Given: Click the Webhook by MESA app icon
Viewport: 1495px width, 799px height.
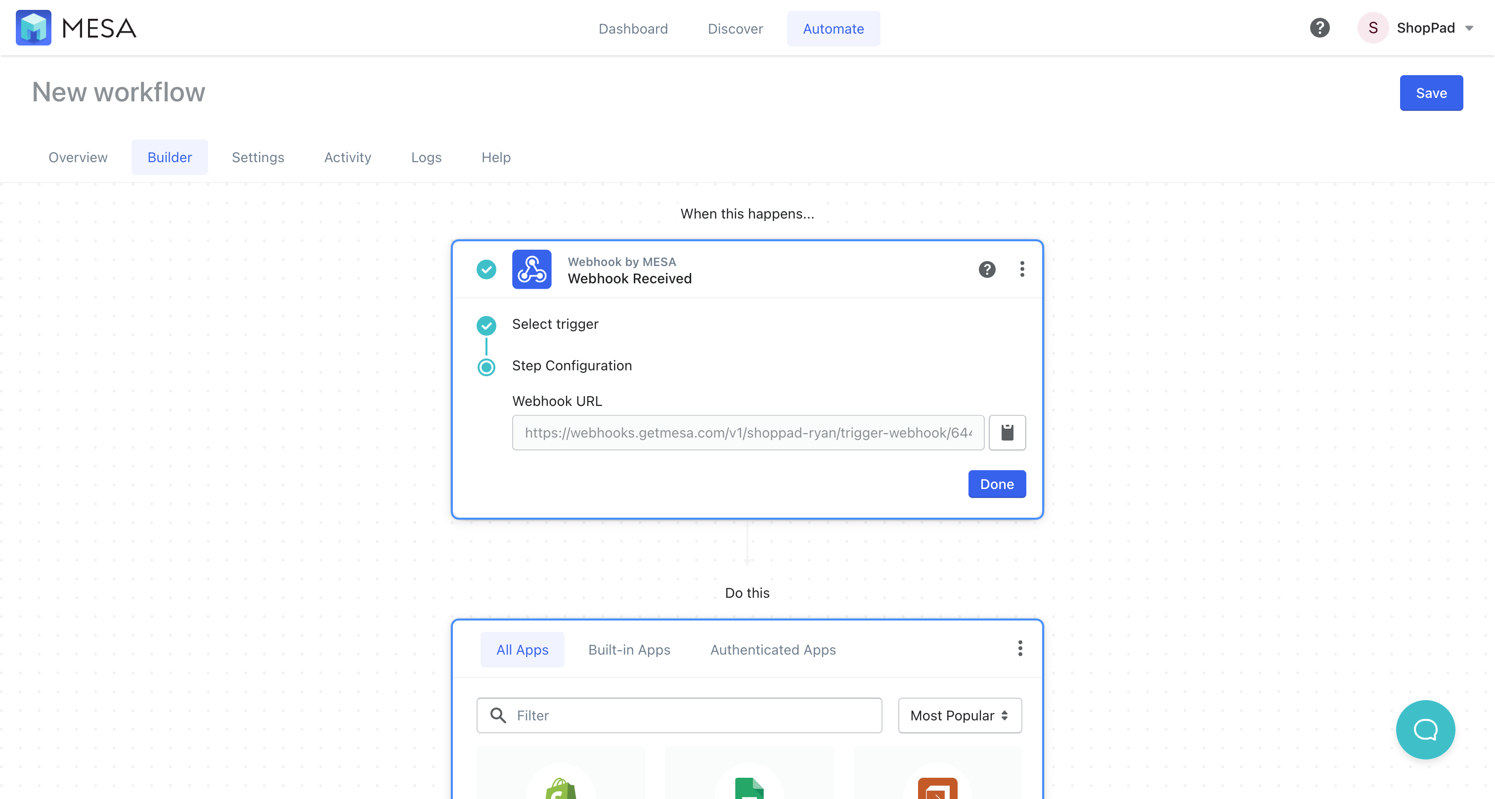Looking at the screenshot, I should pos(531,269).
